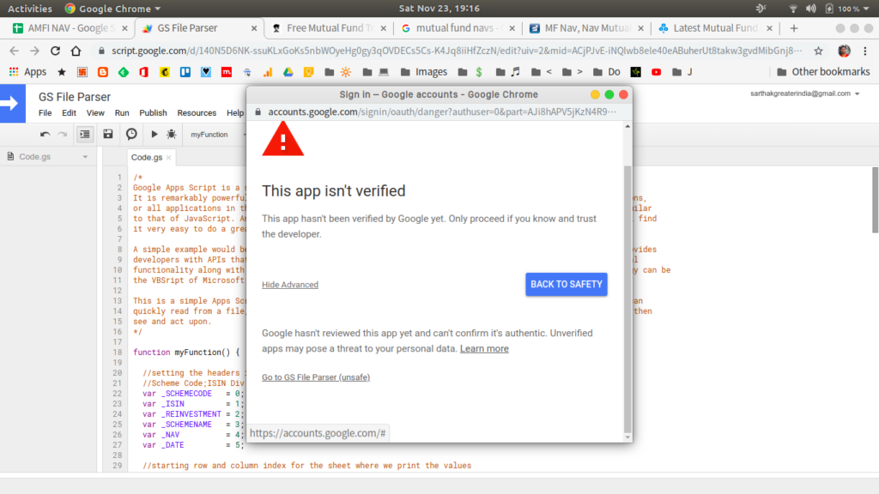The width and height of the screenshot is (879, 494).
Task: Click the BACK TO SAFETY button
Action: [567, 285]
